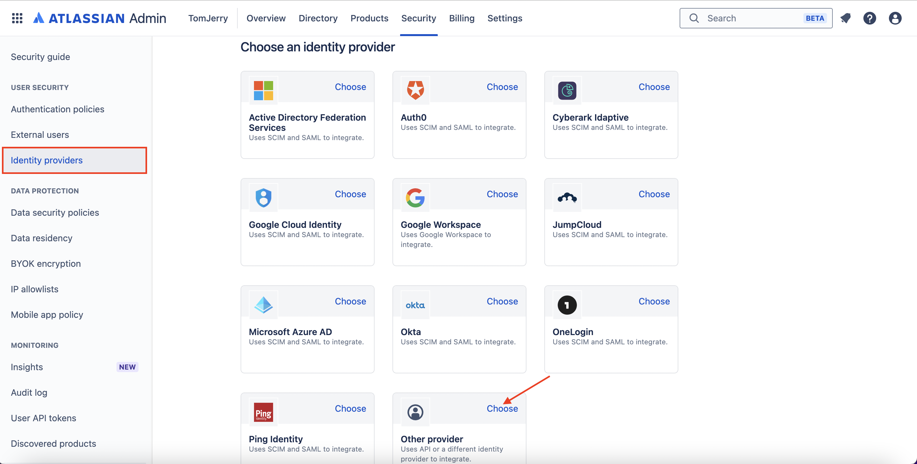Choose the Ping Identity provider
This screenshot has height=464, width=917.
coord(350,408)
